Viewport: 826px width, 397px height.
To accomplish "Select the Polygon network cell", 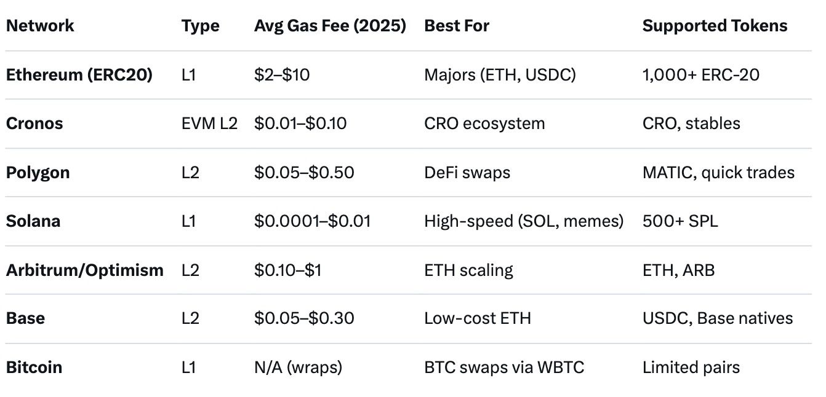I will (38, 173).
